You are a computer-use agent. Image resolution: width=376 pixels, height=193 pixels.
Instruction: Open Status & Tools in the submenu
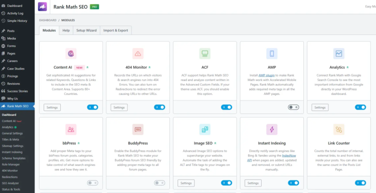point(11,189)
